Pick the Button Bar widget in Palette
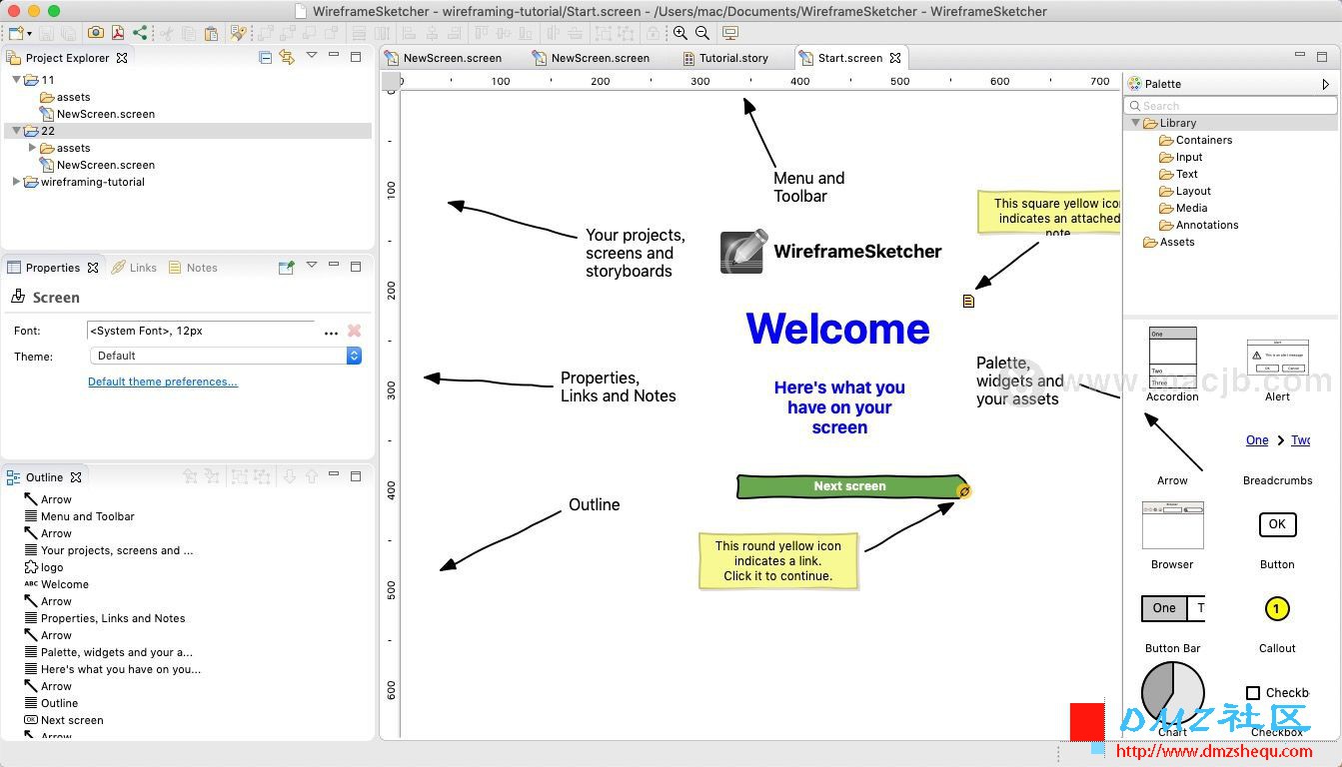Image resolution: width=1342 pixels, height=767 pixels. (1172, 624)
